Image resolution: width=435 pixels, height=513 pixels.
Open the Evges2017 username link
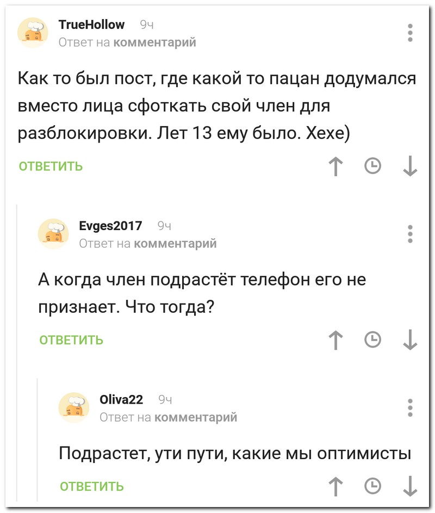click(x=110, y=226)
